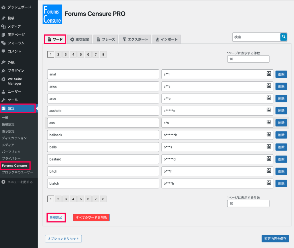This screenshot has height=248, width=294.
Task: Switch to the エクスポート tab
Action: [x=135, y=39]
